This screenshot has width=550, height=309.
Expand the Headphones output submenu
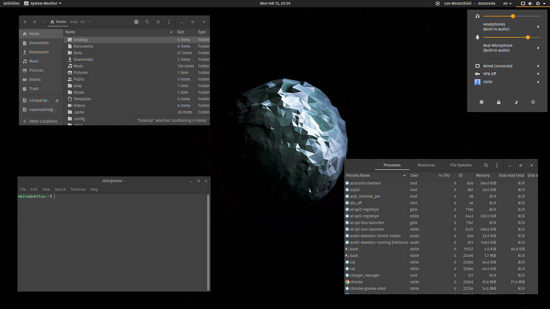pos(538,27)
